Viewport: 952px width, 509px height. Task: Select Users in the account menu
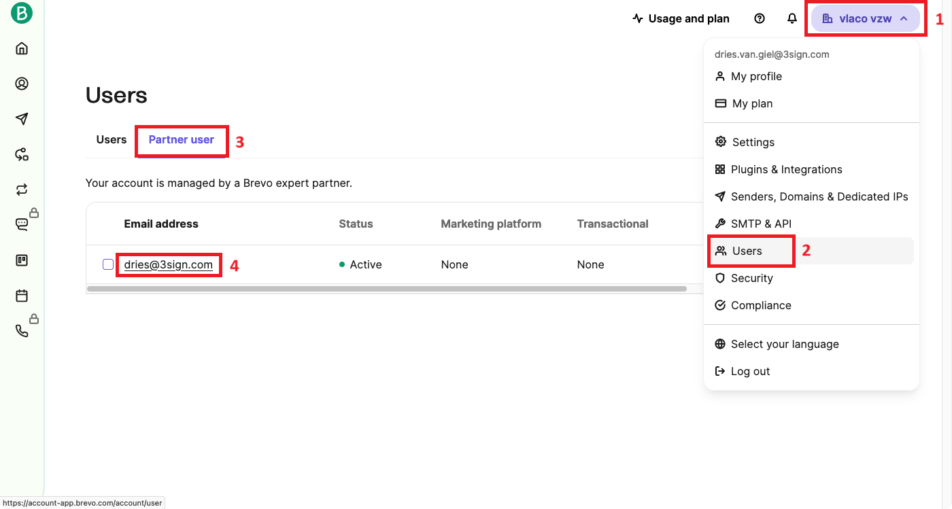811,251
